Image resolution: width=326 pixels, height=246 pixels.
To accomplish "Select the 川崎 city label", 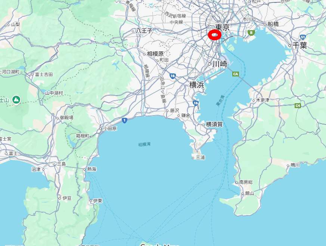I will (x=220, y=64).
